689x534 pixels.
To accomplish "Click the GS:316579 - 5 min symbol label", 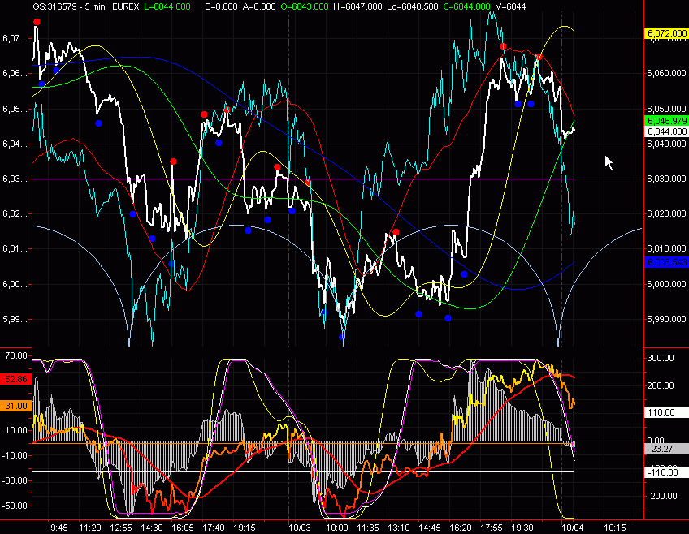I will 69,6.
